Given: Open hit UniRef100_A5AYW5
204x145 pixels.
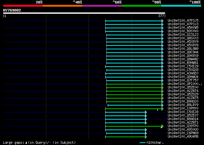Looking at the screenshot, I should 183,27.
